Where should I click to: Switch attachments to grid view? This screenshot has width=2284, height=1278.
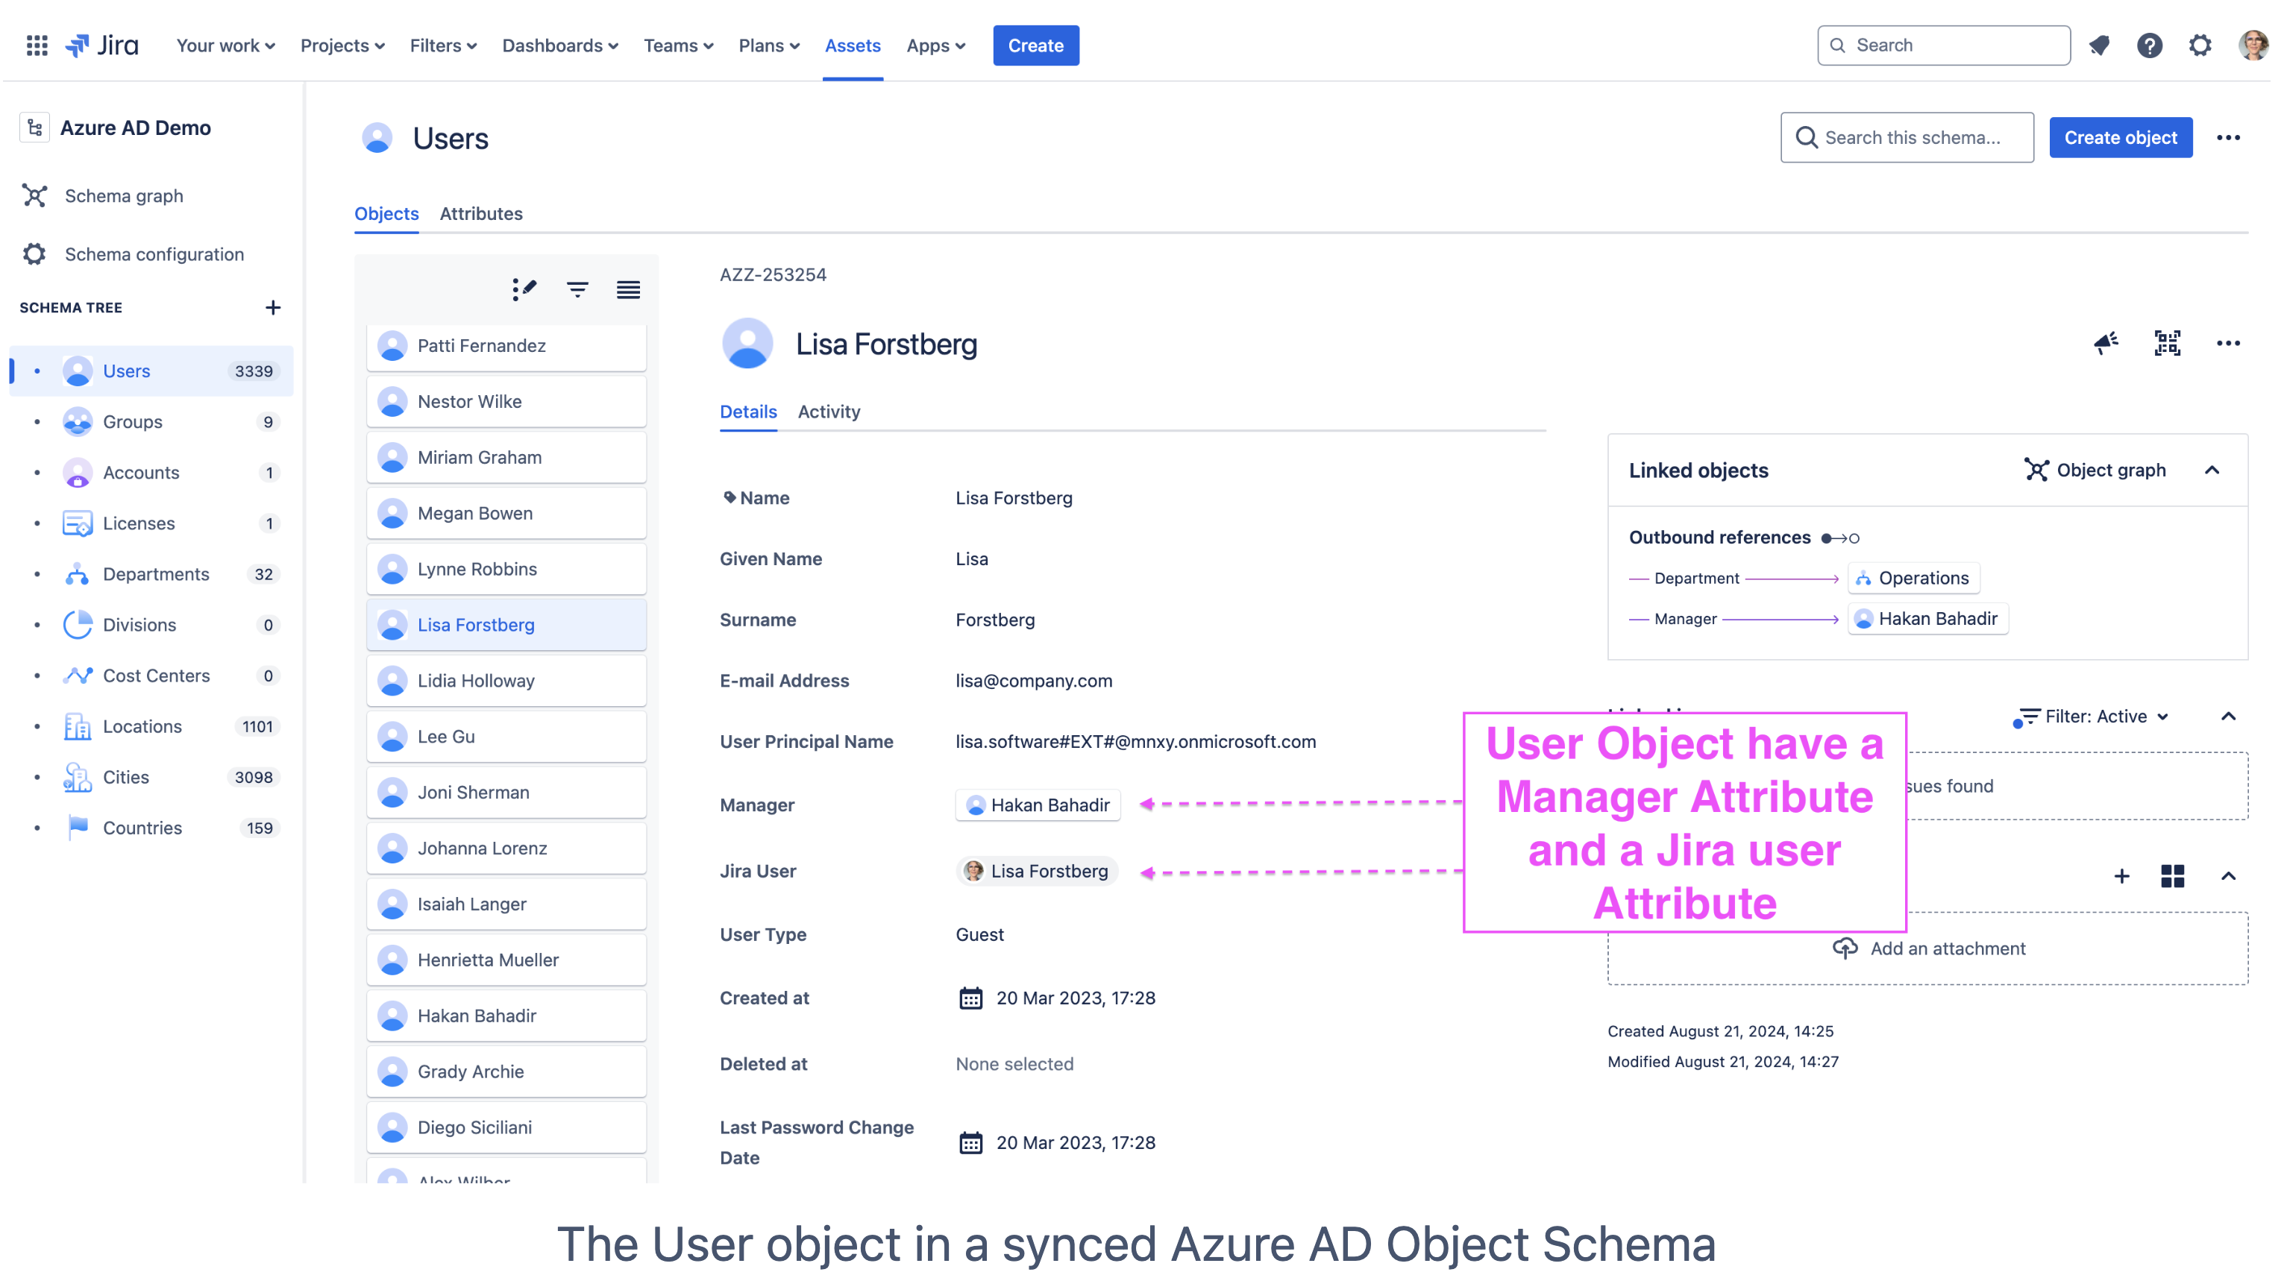click(2172, 877)
